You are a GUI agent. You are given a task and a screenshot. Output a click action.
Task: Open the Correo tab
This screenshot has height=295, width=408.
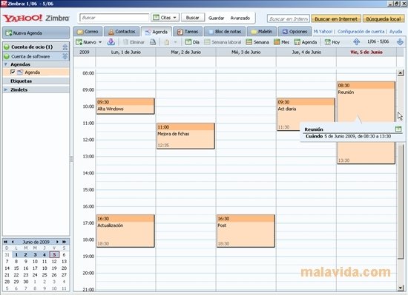click(88, 32)
